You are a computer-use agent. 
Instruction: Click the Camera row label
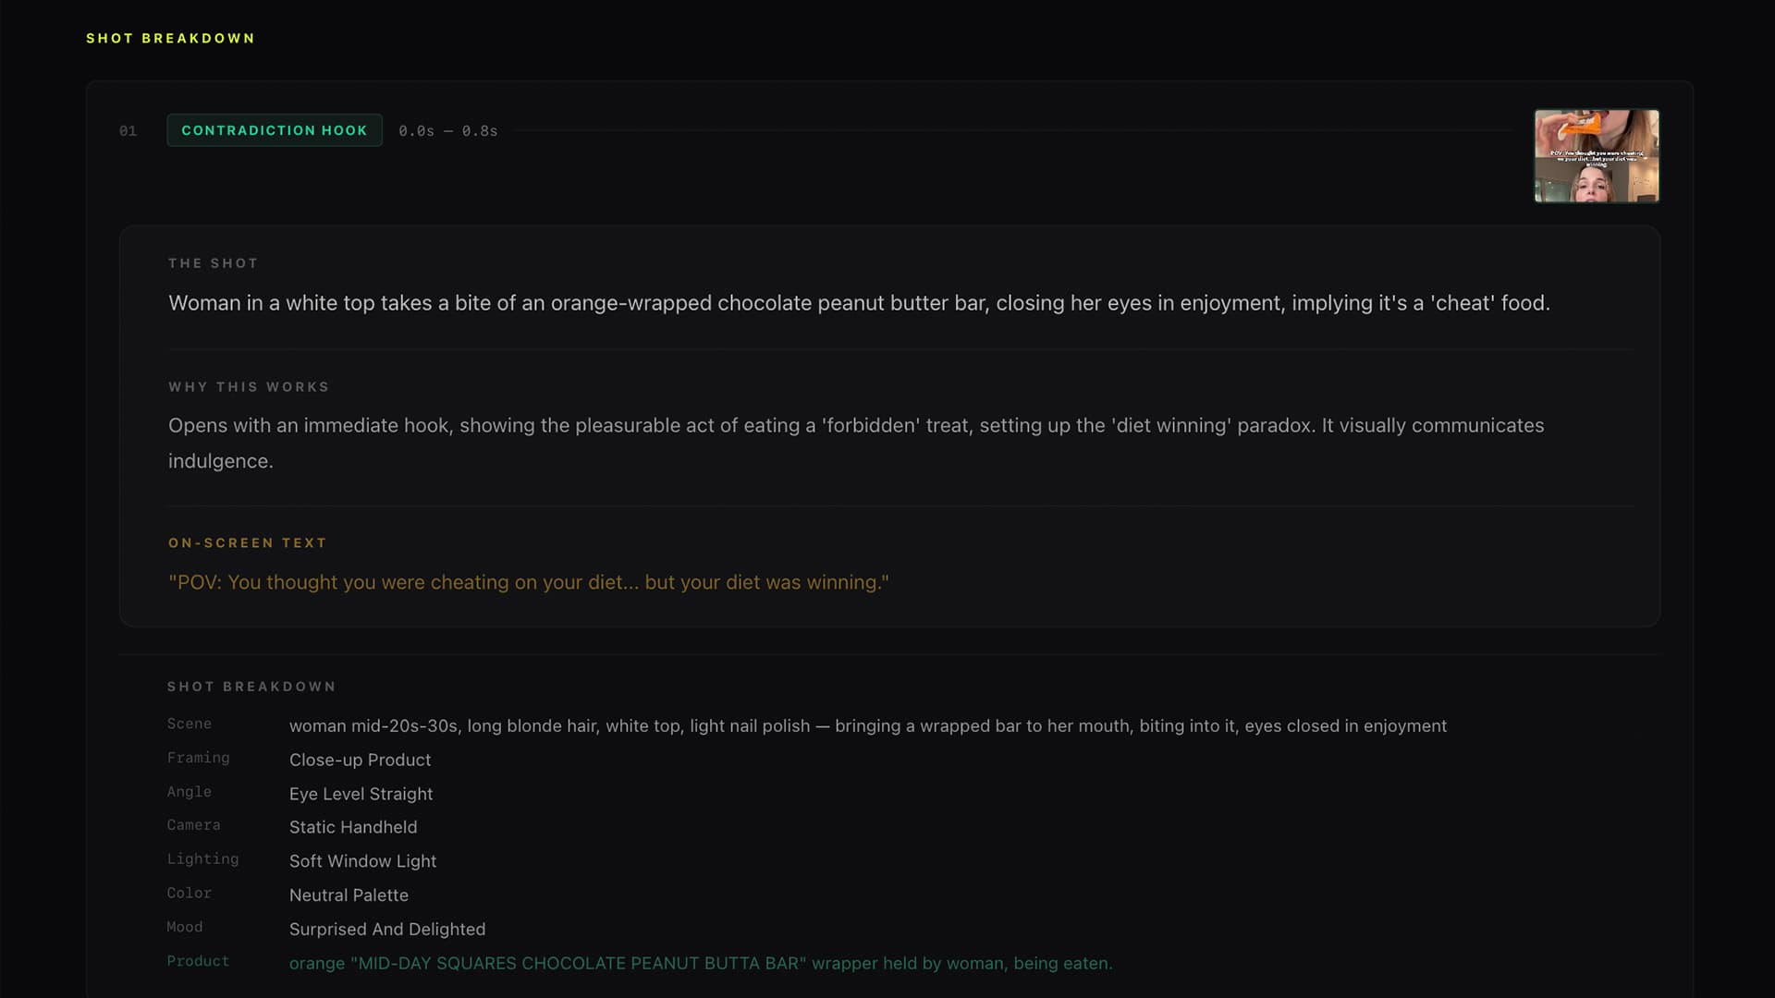click(x=194, y=825)
